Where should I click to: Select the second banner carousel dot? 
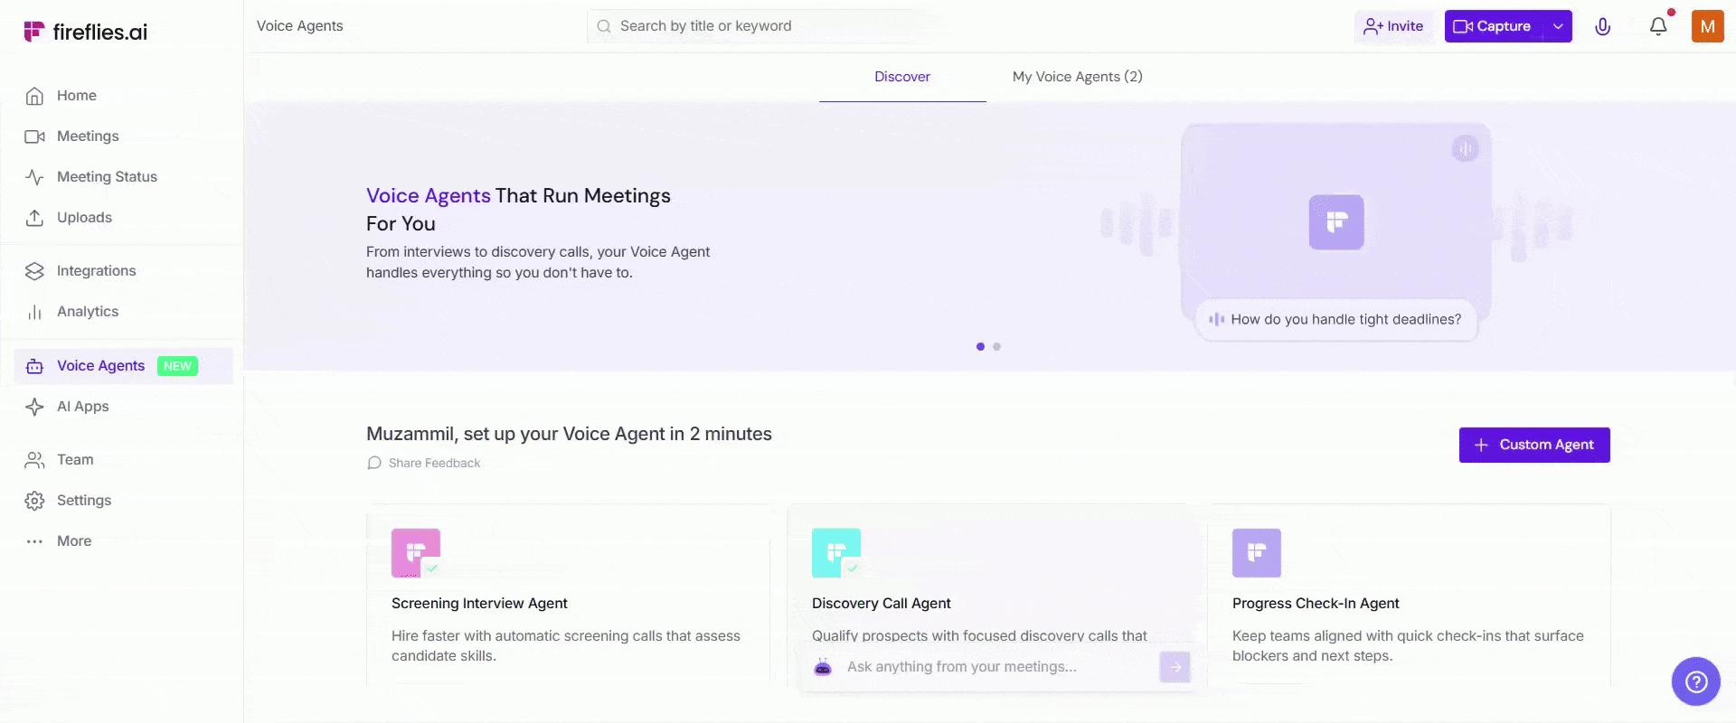996,346
